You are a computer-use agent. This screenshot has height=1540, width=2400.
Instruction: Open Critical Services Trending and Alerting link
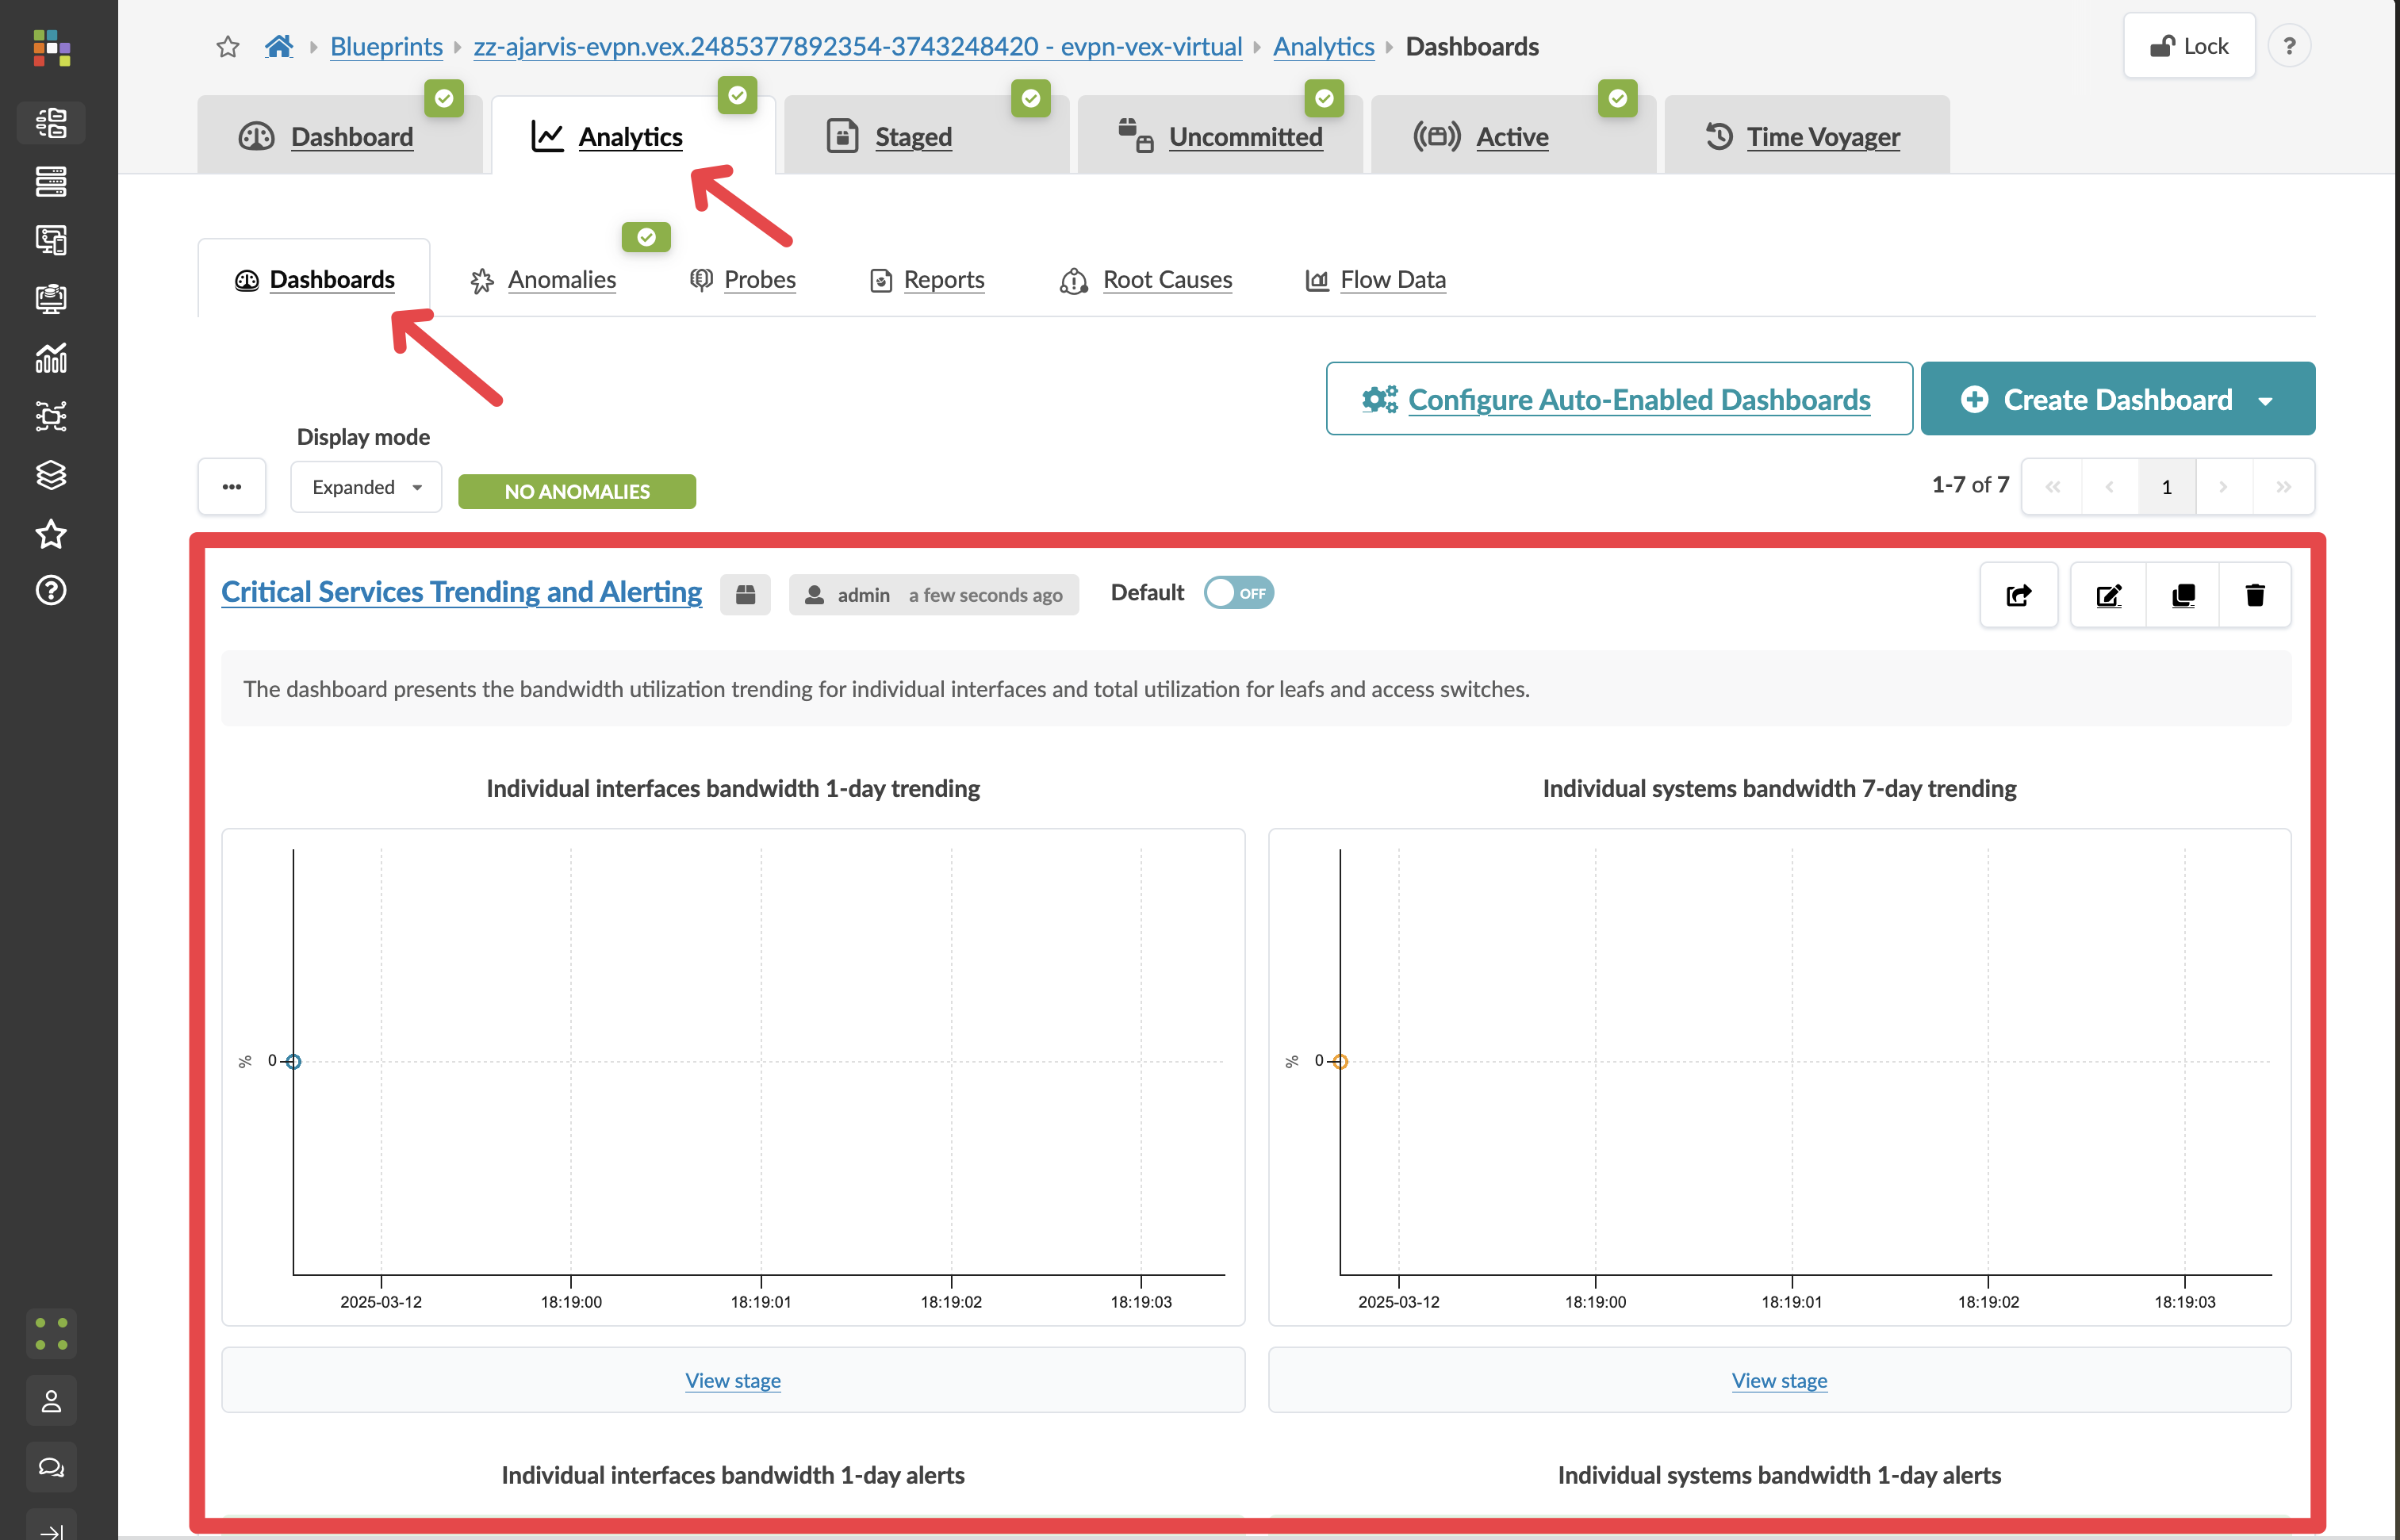(461, 592)
